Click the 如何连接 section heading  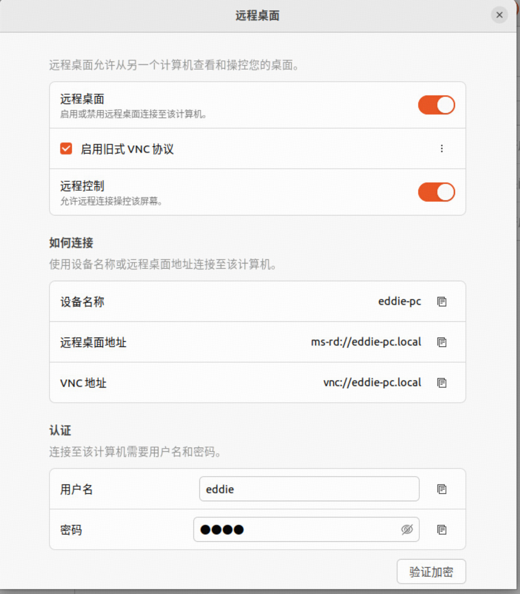[x=71, y=243]
